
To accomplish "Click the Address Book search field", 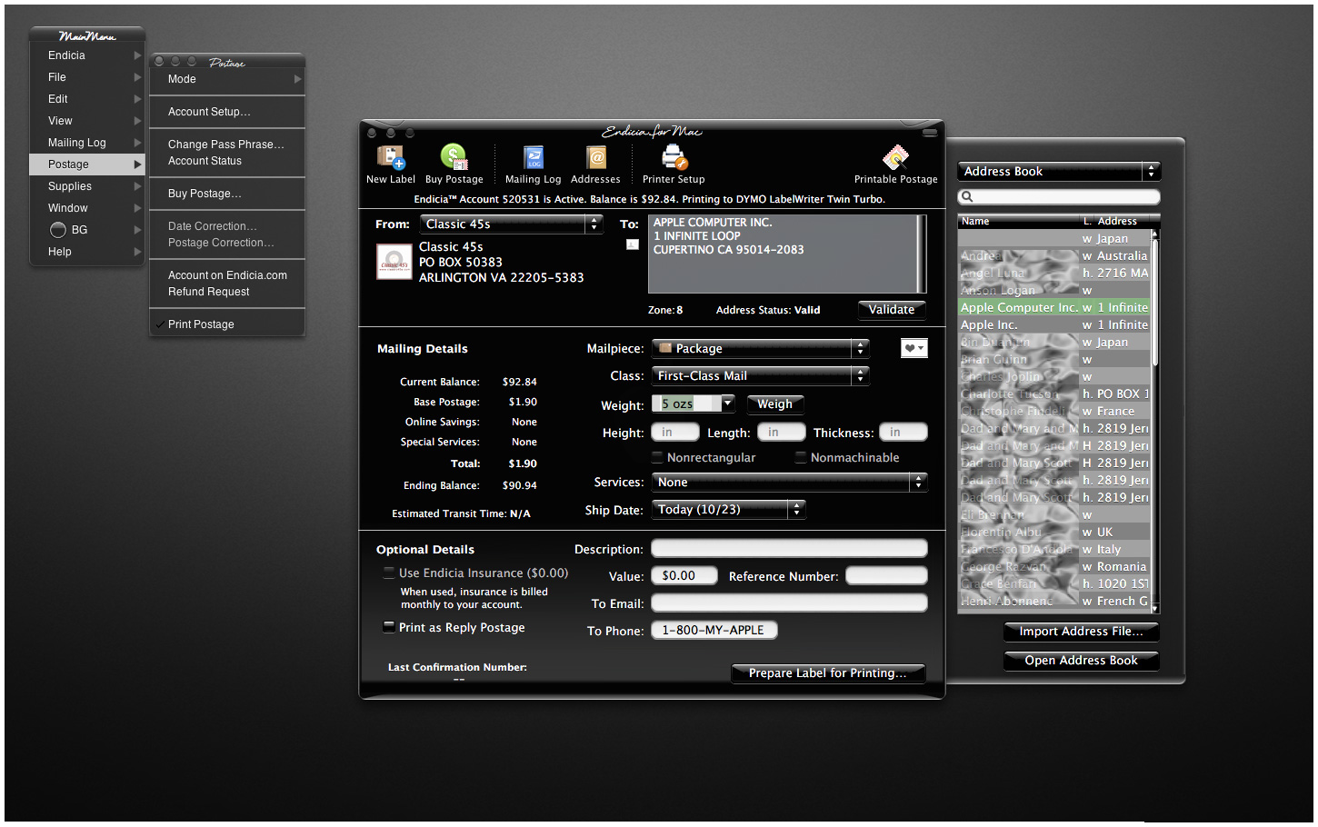I will (x=1059, y=197).
